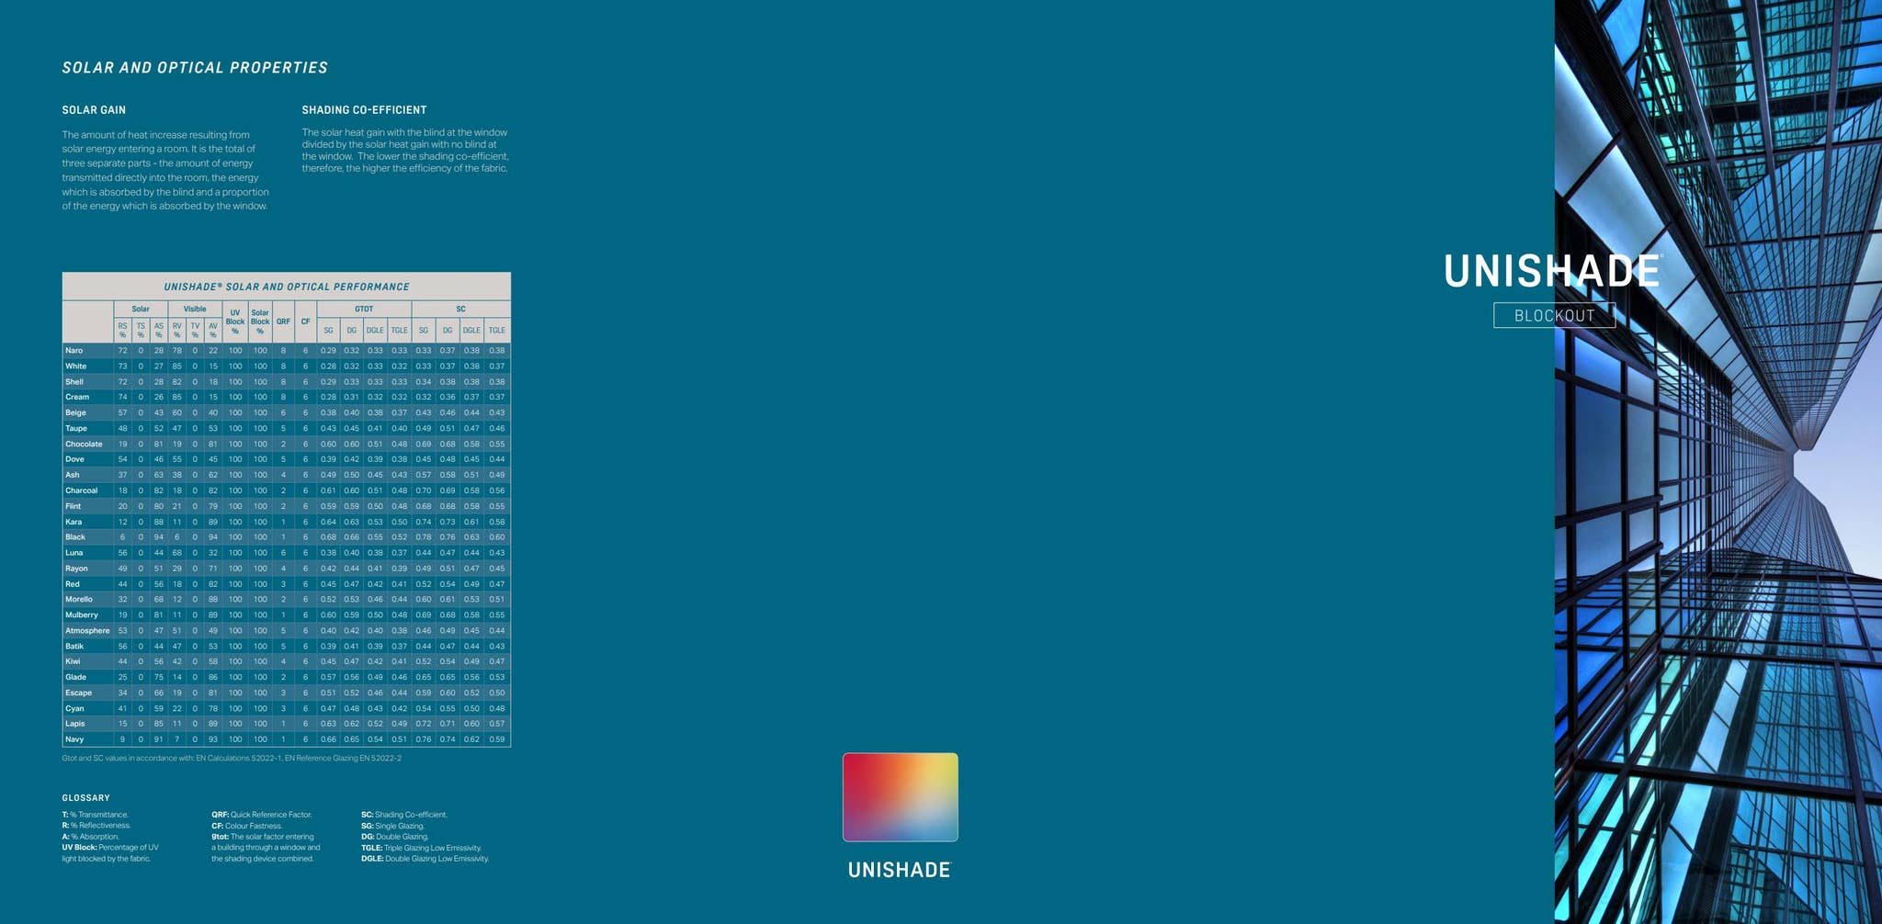Select the Navy row label
1882x924 pixels.
[74, 739]
